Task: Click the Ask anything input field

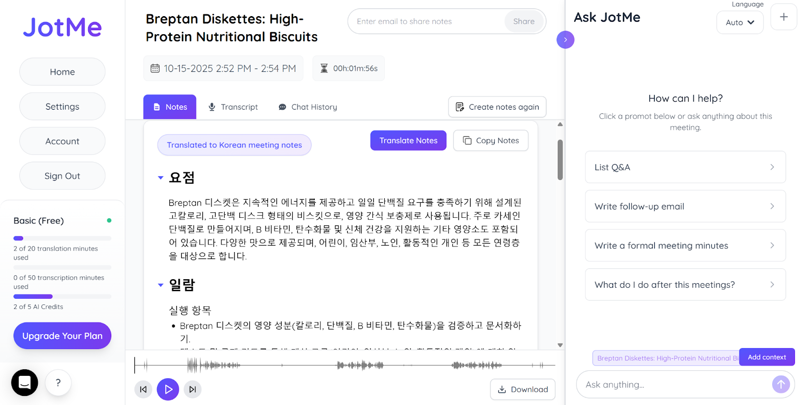Action: click(x=675, y=385)
